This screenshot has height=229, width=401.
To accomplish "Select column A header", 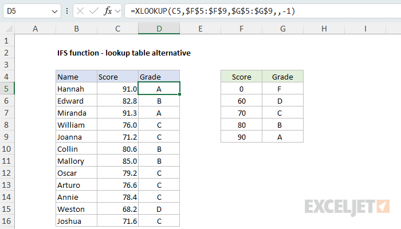I will pyautogui.click(x=36, y=29).
